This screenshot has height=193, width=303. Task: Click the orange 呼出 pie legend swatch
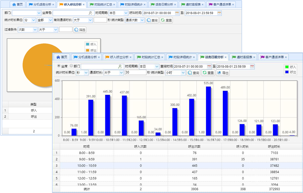coord(87,50)
